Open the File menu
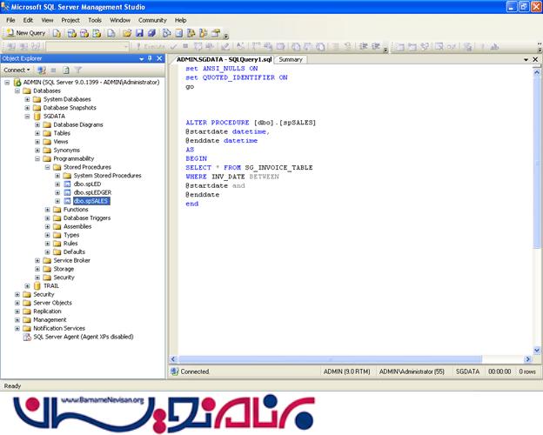The height and width of the screenshot is (435, 543). (10, 20)
